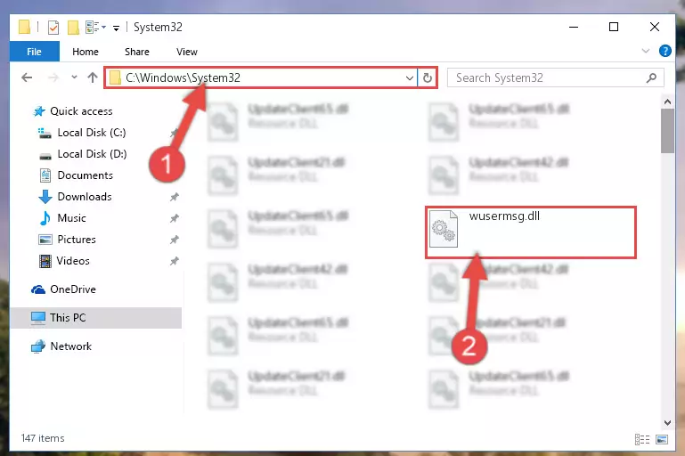Open the File menu

tap(34, 52)
